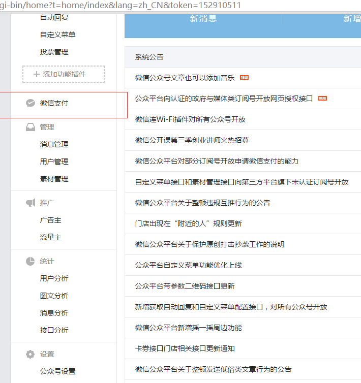The width and height of the screenshot is (361, 383).
Task: Click the 设置 gear icon
Action: 31,354
